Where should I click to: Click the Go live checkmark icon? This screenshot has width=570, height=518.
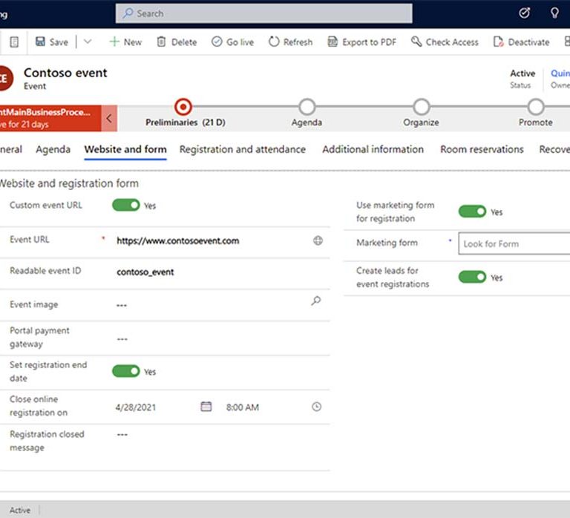tap(217, 42)
